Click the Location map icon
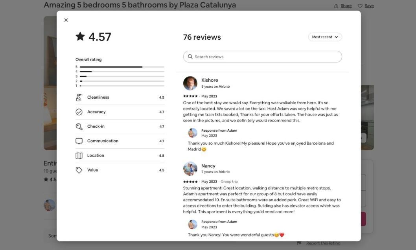416x250 pixels. tap(79, 156)
